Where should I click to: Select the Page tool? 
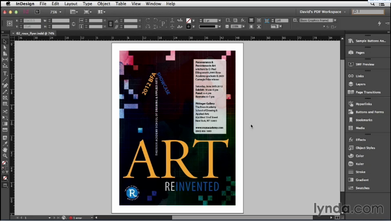pyautogui.click(x=5, y=53)
